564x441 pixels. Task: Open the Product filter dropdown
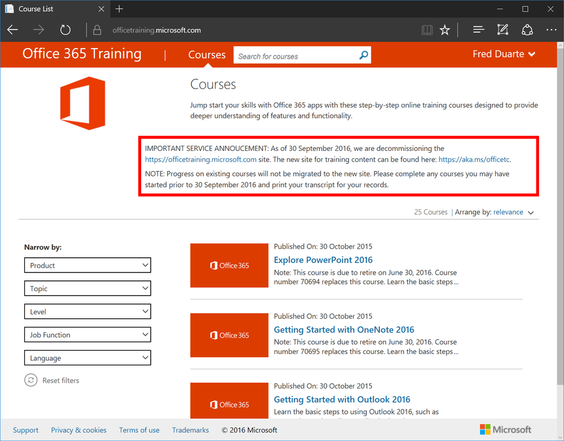[x=88, y=265]
